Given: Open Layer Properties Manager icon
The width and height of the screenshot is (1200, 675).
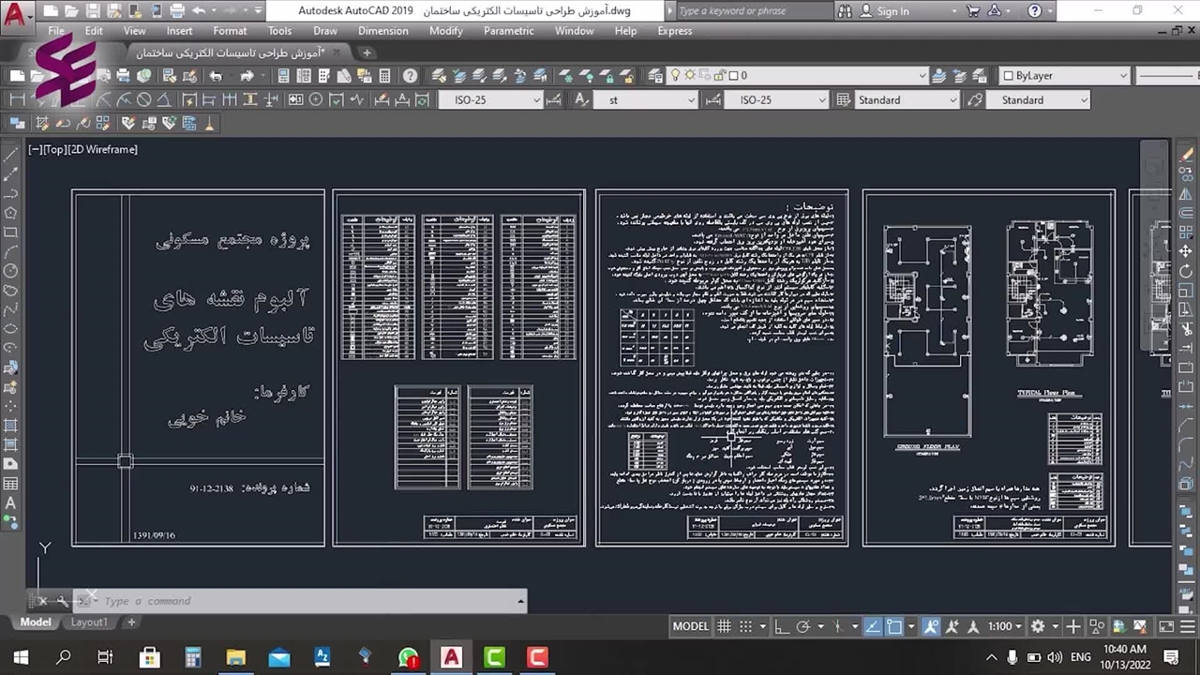Looking at the screenshot, I should click(x=438, y=76).
